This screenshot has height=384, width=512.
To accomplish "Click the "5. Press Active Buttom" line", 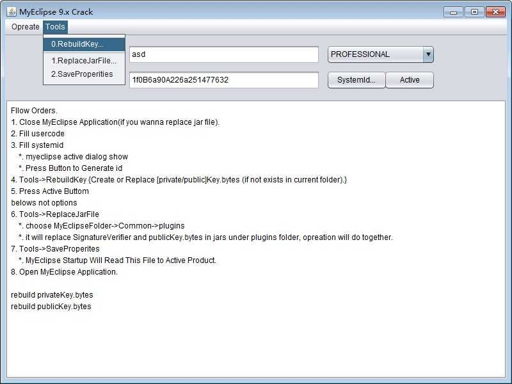I will (50, 191).
